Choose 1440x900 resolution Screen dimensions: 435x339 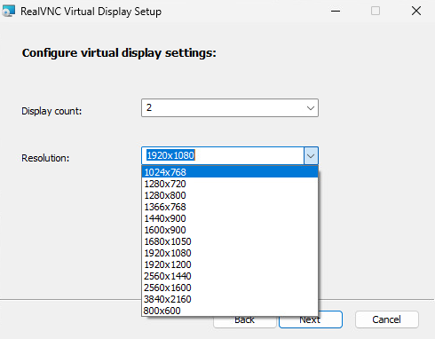tap(230, 218)
